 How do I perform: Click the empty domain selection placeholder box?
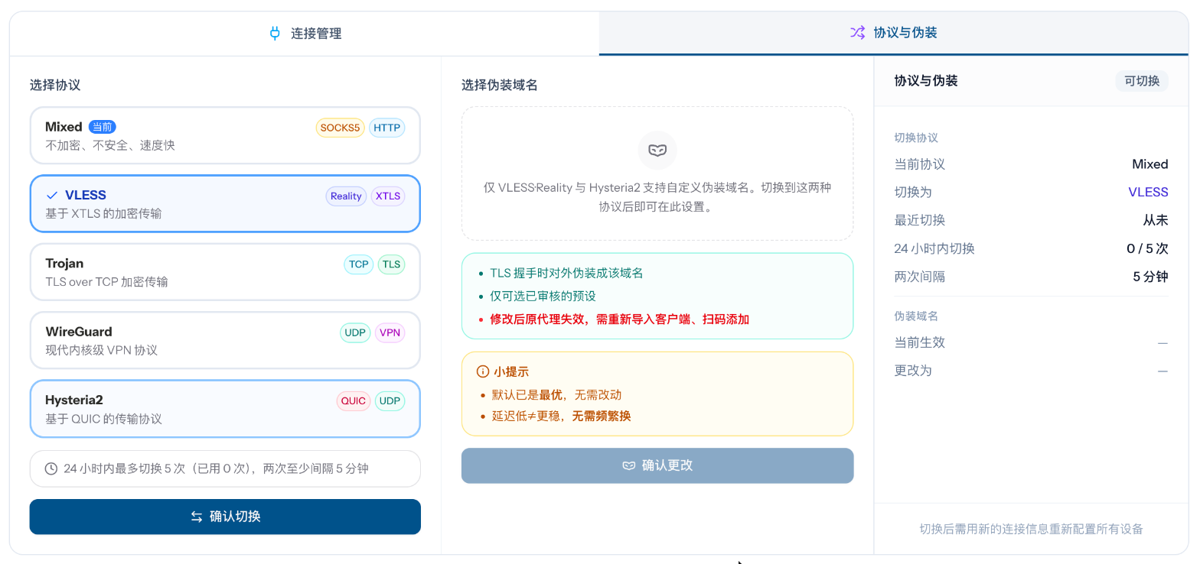coord(657,173)
